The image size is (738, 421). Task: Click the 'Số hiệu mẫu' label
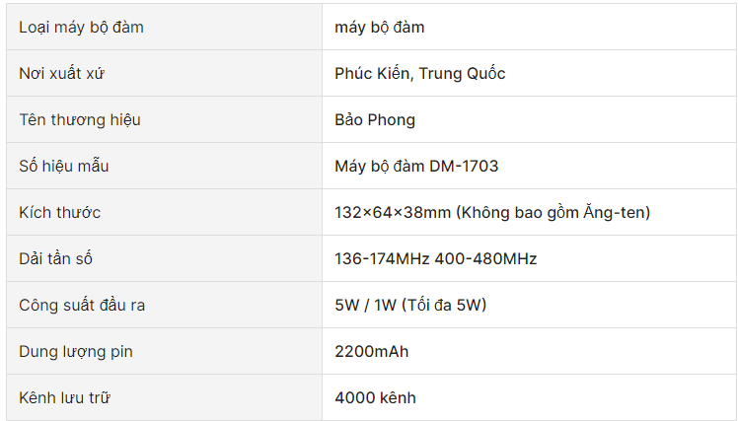tap(63, 166)
